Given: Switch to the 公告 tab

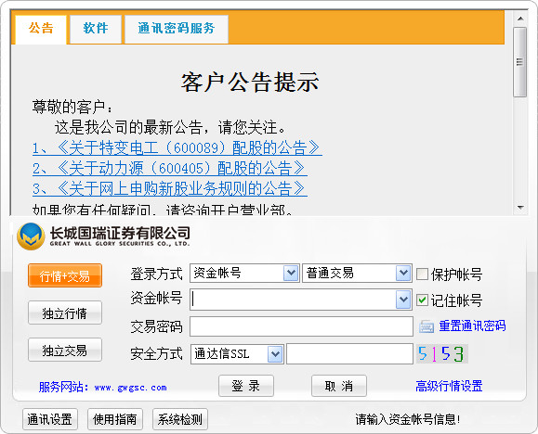Looking at the screenshot, I should [x=41, y=29].
